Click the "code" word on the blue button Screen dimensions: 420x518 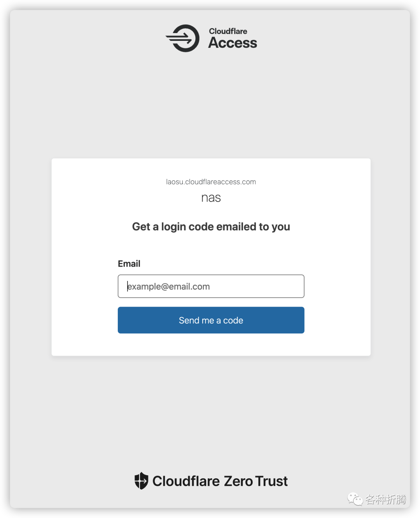pyautogui.click(x=233, y=320)
